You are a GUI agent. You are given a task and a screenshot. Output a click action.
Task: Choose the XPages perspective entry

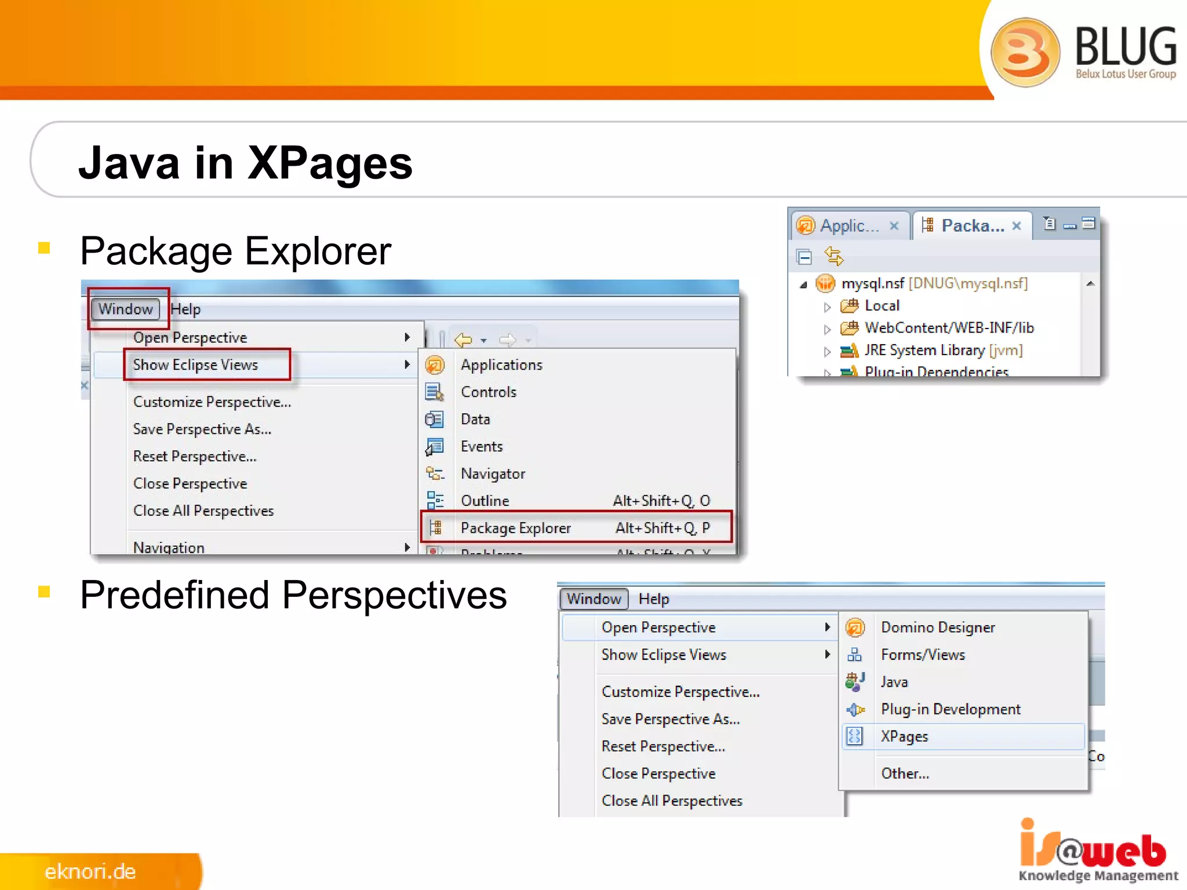click(x=963, y=736)
